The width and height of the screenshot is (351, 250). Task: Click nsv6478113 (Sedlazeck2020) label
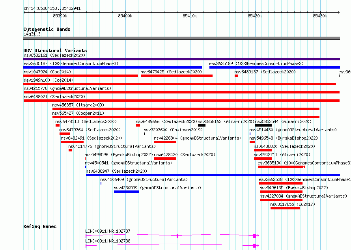86,121
